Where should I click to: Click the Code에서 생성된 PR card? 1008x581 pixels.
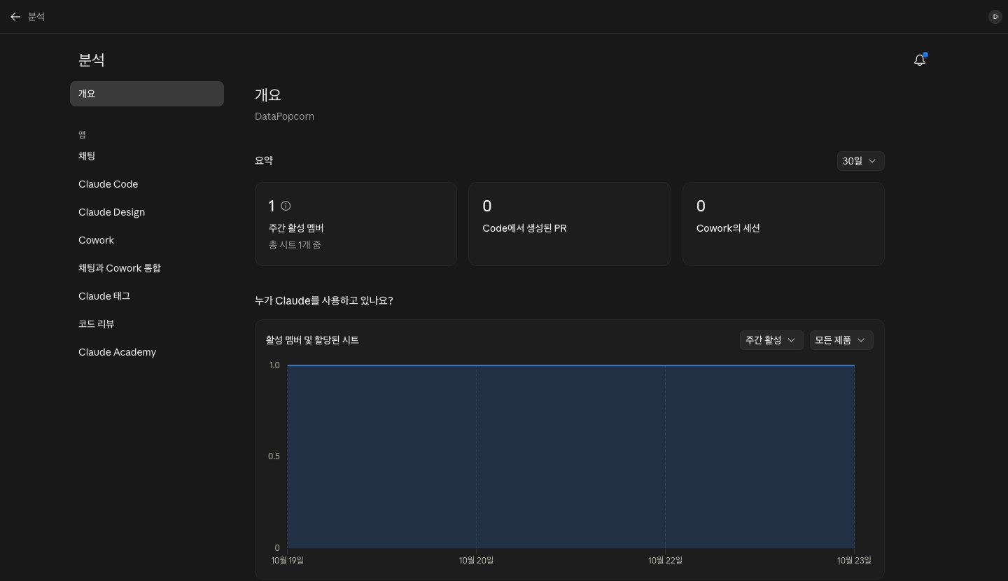(569, 224)
